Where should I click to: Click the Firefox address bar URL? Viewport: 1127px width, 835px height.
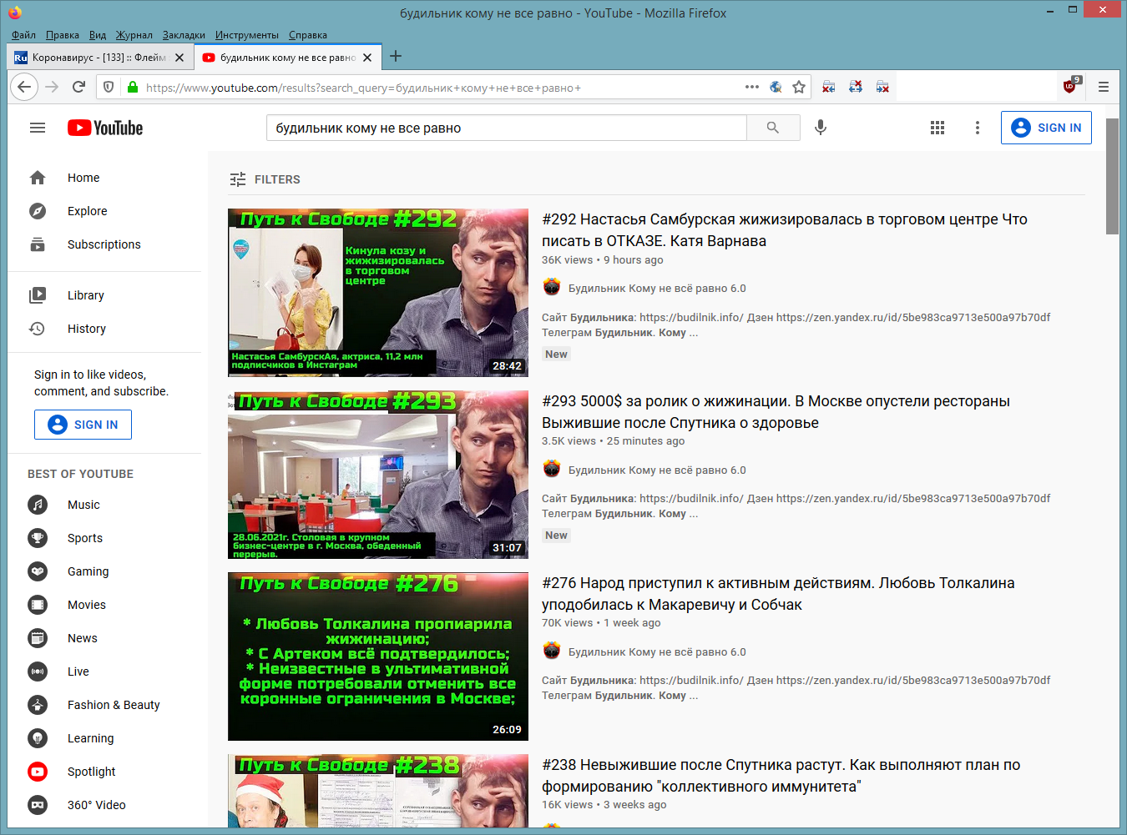click(363, 88)
